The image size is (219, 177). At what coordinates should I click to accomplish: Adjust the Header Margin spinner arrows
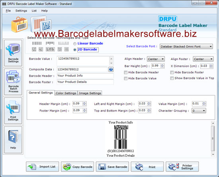pos(84,104)
